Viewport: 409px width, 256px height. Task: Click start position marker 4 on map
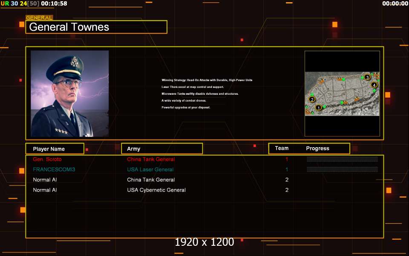tap(374, 85)
